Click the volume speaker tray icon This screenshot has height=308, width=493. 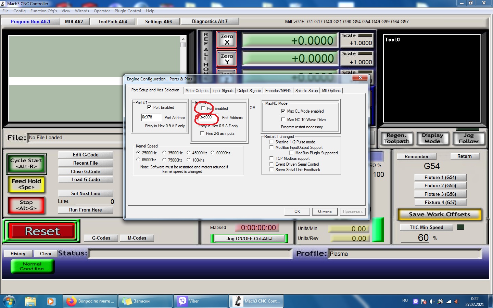point(432,301)
